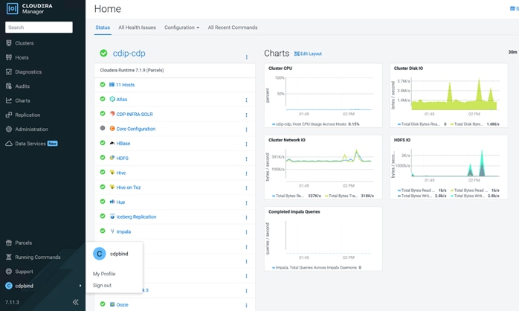Click the HBase service icon
Image resolution: width=519 pixels, height=311 pixels.
(x=112, y=143)
